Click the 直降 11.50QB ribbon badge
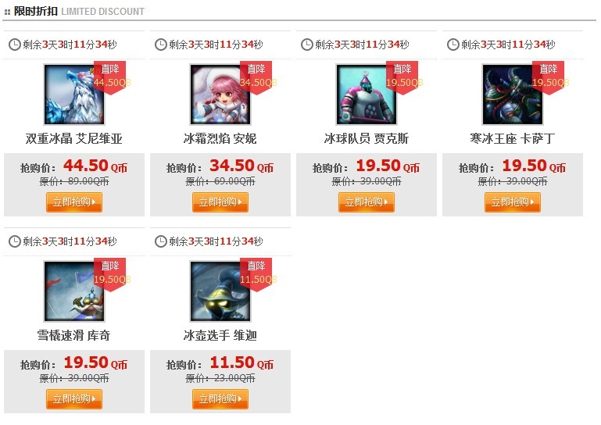 pos(256,274)
